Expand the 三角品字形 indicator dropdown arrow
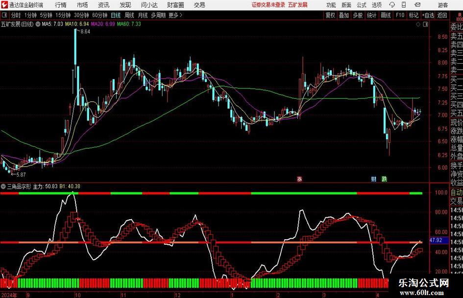Image resolution: width=463 pixels, height=298 pixels. click(3, 186)
